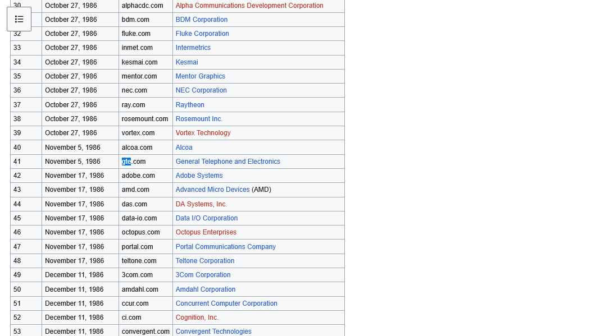Screen dimensions: 592x336
Task: Click the convergent.com domain cell
Action: click(x=145, y=332)
